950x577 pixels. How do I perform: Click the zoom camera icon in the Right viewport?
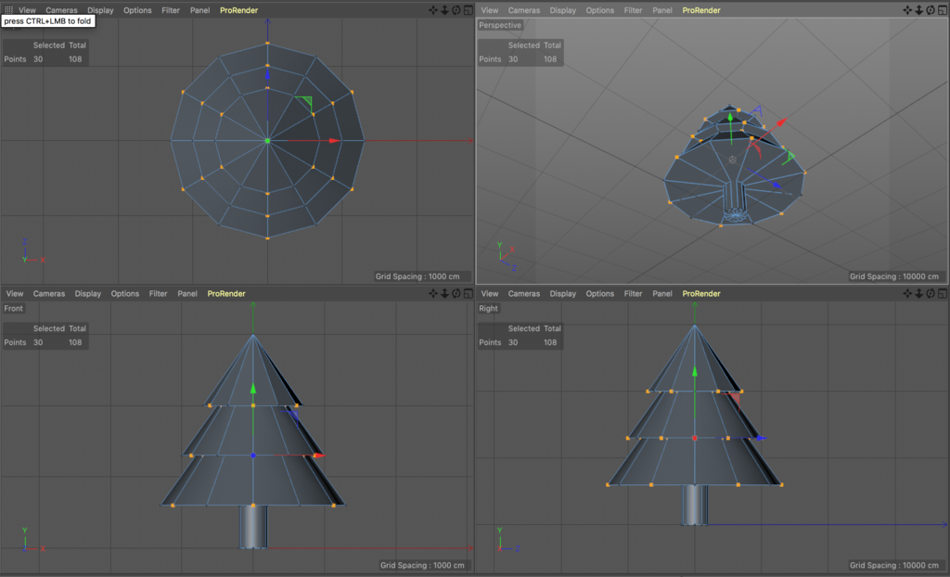(919, 293)
